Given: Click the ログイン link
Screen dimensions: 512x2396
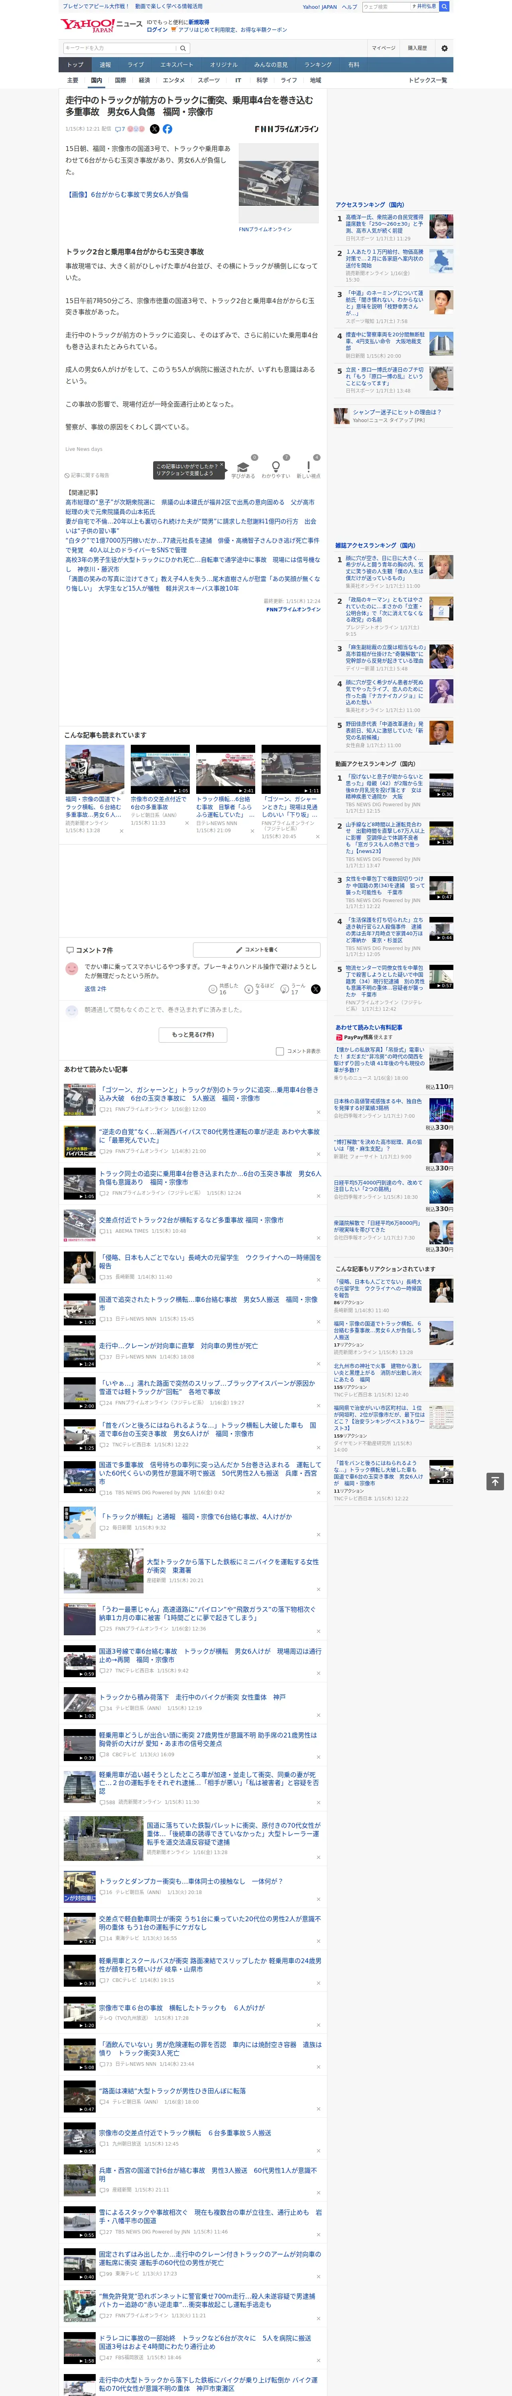Looking at the screenshot, I should click(157, 30).
